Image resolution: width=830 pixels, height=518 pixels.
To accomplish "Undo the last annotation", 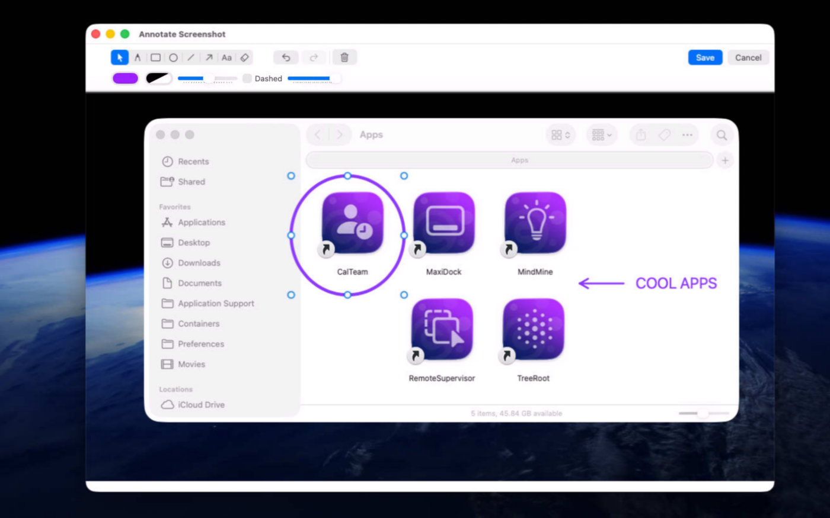I will tap(286, 57).
